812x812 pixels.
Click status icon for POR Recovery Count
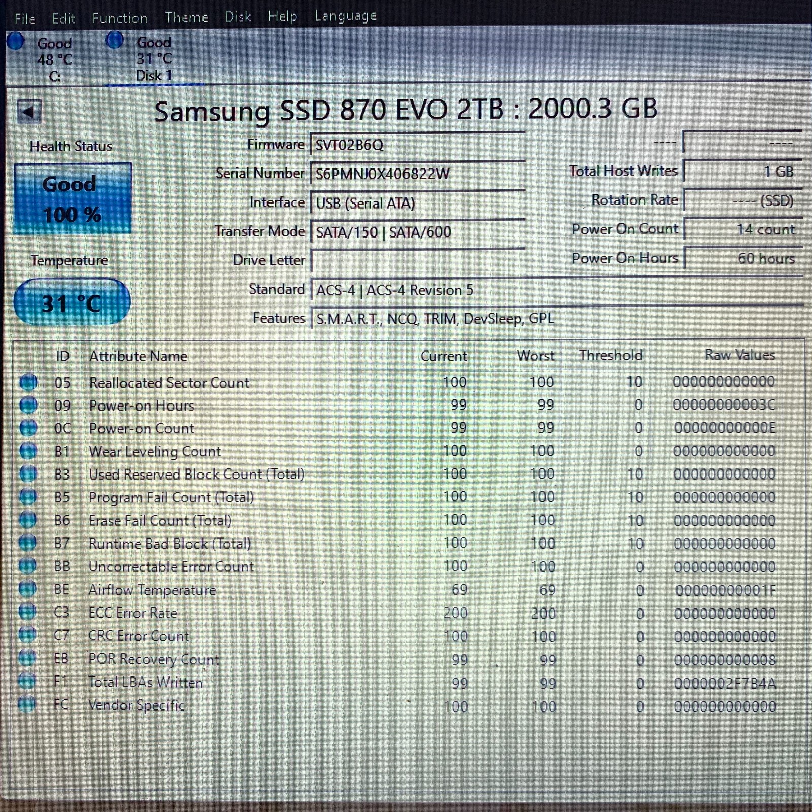tap(27, 658)
